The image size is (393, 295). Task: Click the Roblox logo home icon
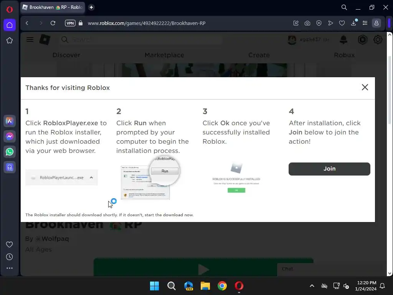[x=45, y=40]
